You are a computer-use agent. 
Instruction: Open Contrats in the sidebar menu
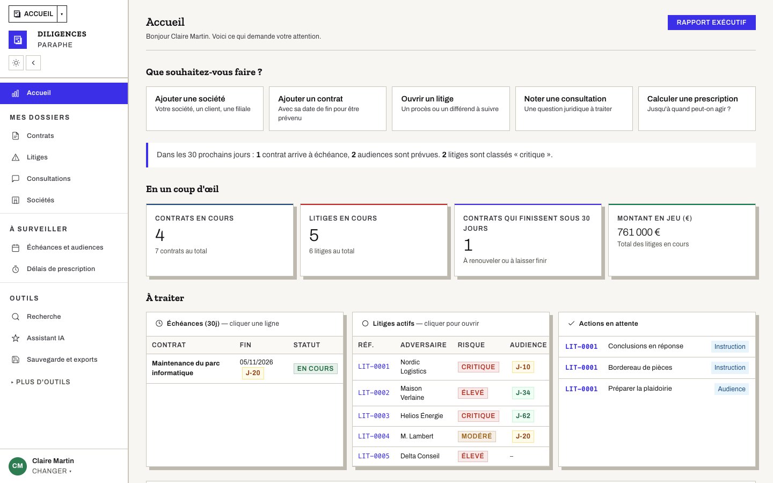click(x=64, y=136)
